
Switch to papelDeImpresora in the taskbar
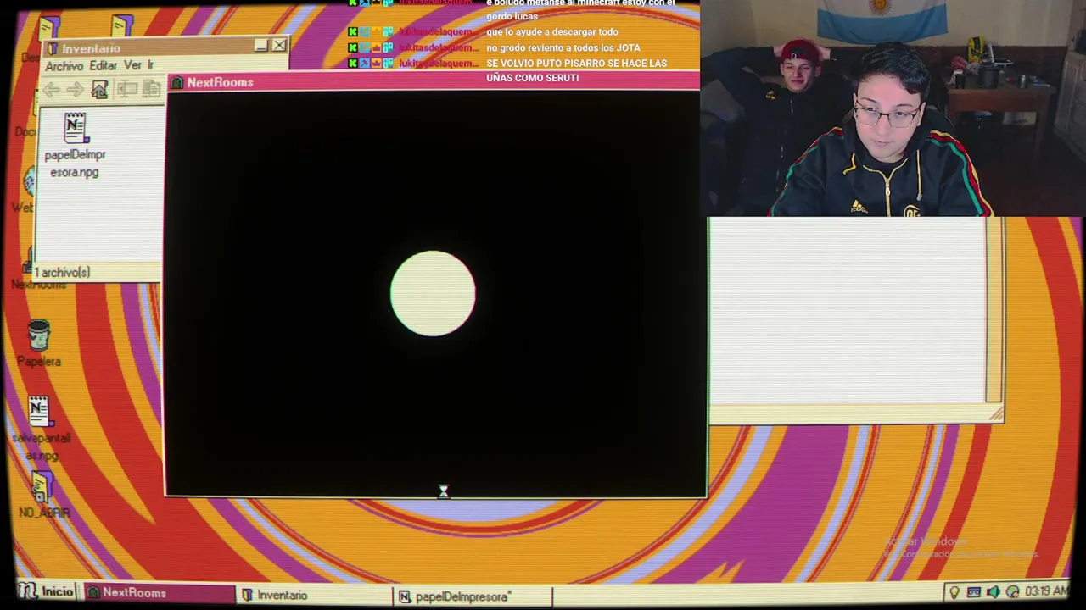click(473, 596)
